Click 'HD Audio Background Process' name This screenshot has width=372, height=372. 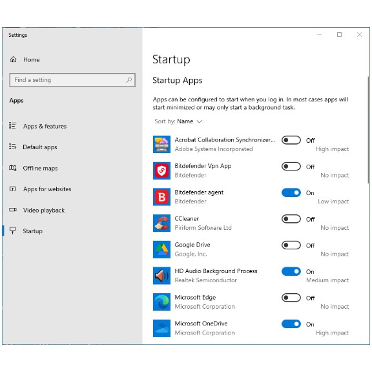(x=216, y=271)
